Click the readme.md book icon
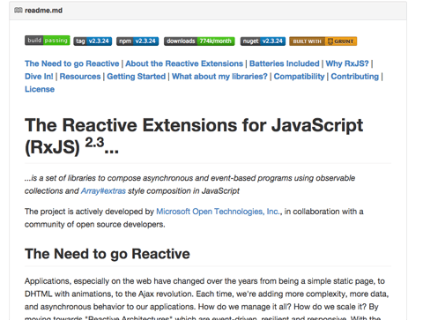 [x=19, y=11]
